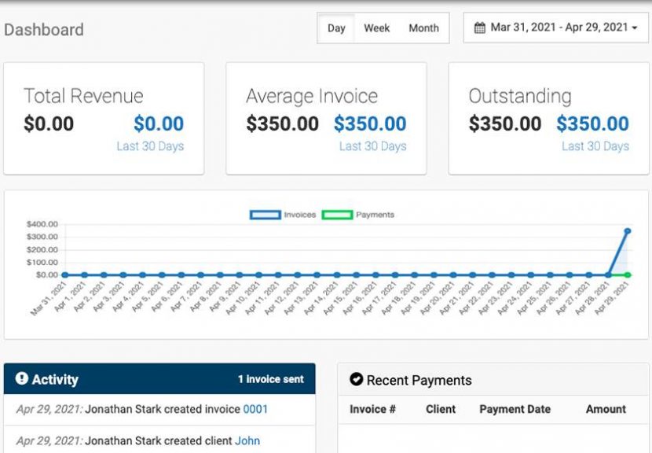Click the caret arrow after Apr 29, 2021
The image size is (652, 453).
[x=636, y=27]
